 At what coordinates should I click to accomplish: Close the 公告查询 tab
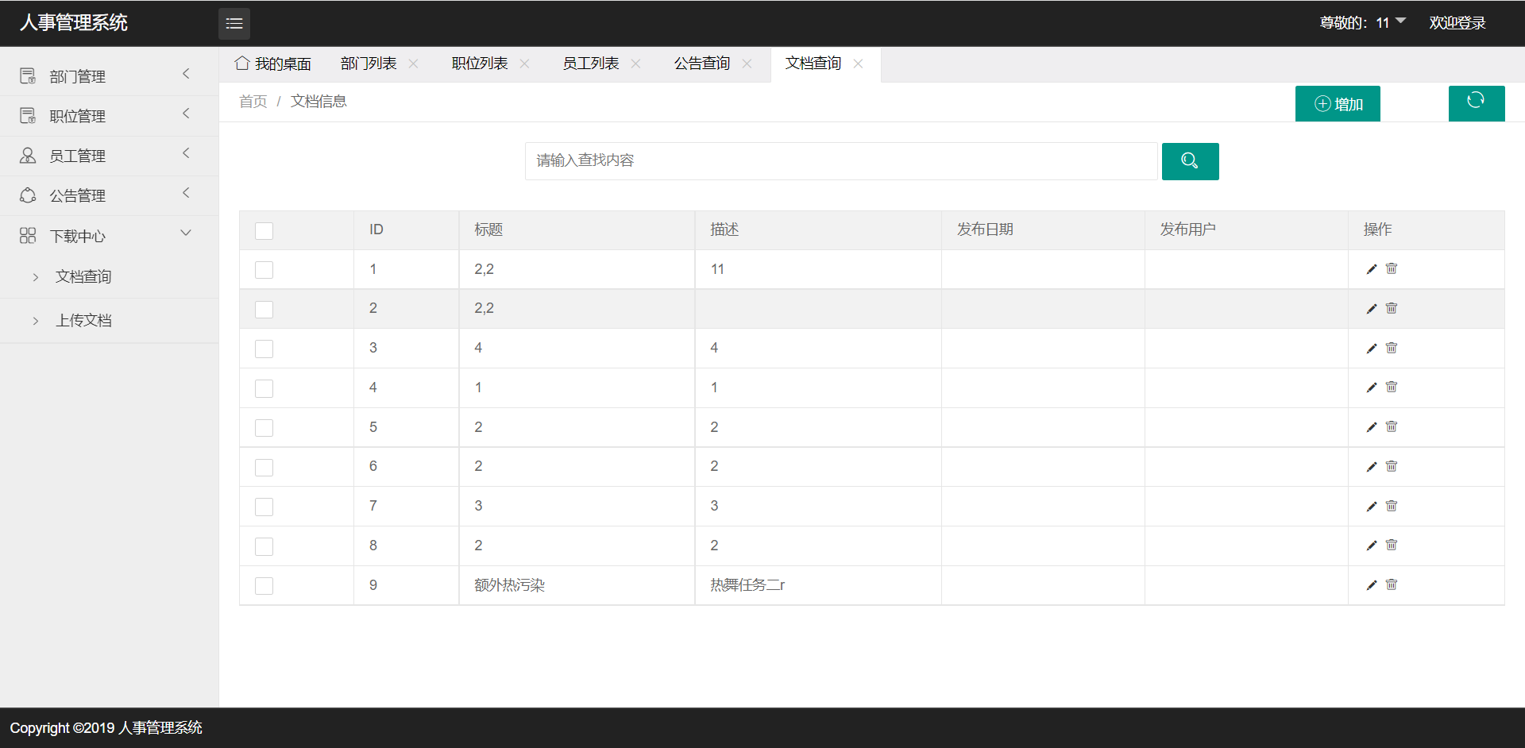[747, 64]
